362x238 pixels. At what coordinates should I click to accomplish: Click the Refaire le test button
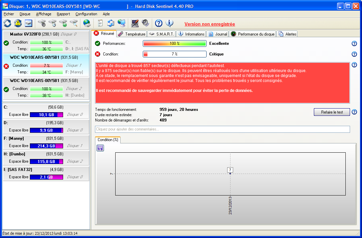332,112
